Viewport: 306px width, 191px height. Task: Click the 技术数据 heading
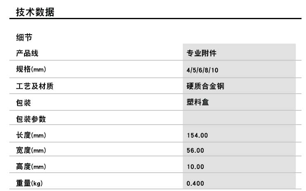pyautogui.click(x=35, y=12)
